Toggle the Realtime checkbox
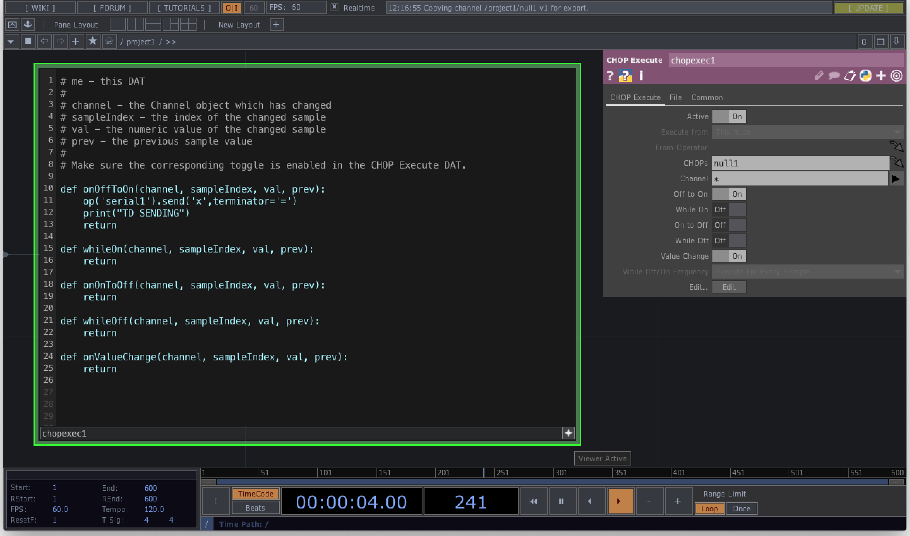The width and height of the screenshot is (910, 536). (335, 7)
